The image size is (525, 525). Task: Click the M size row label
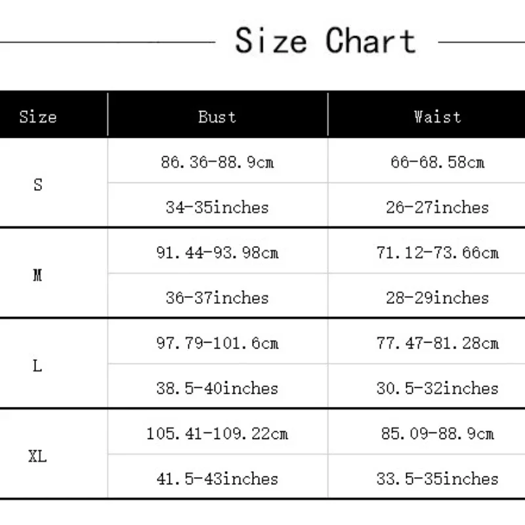pyautogui.click(x=37, y=275)
